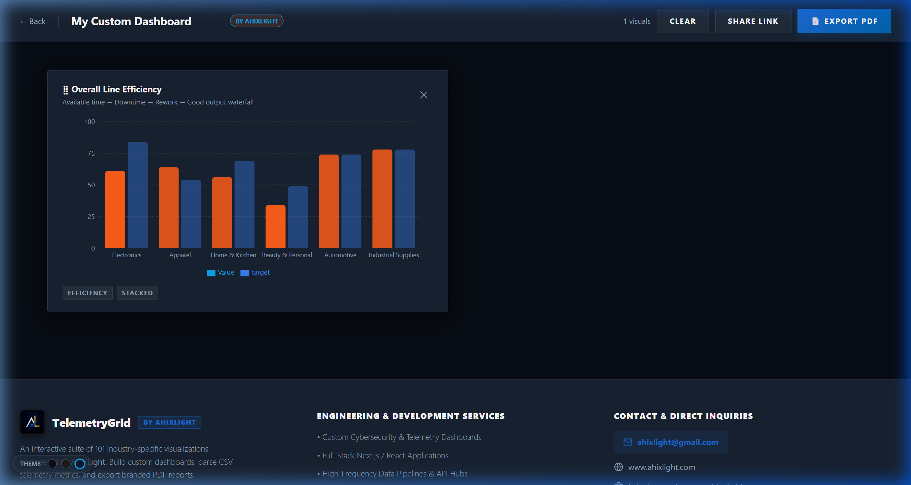This screenshot has height=485, width=911.
Task: Remove the Overall Line Efficiency card
Action: tap(423, 95)
